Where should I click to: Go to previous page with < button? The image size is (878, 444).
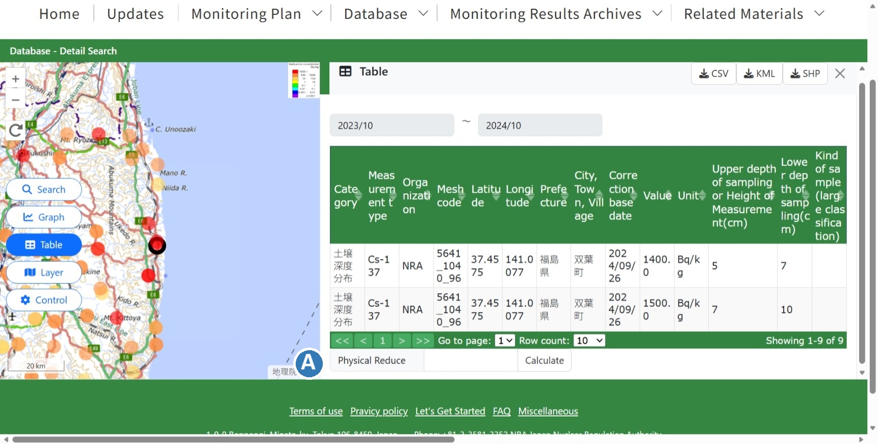click(x=363, y=341)
